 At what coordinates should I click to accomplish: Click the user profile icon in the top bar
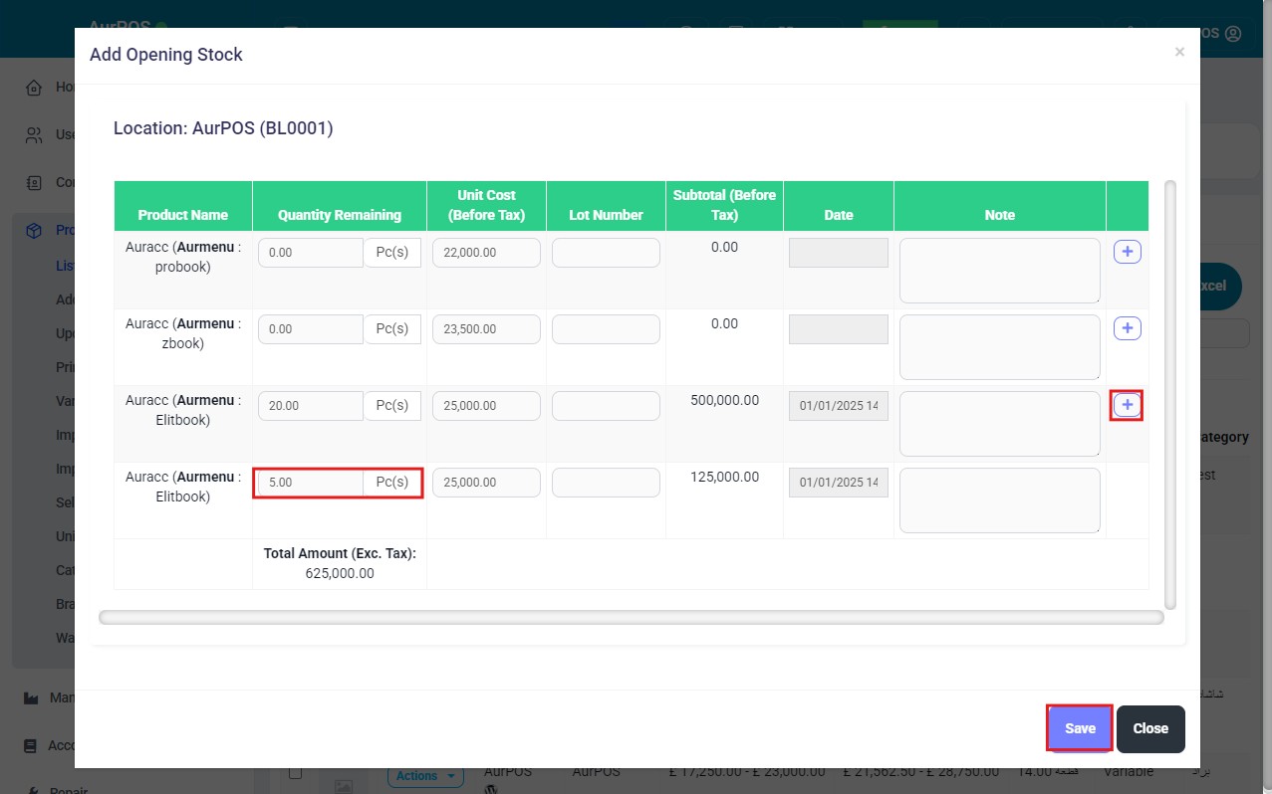click(x=1233, y=34)
